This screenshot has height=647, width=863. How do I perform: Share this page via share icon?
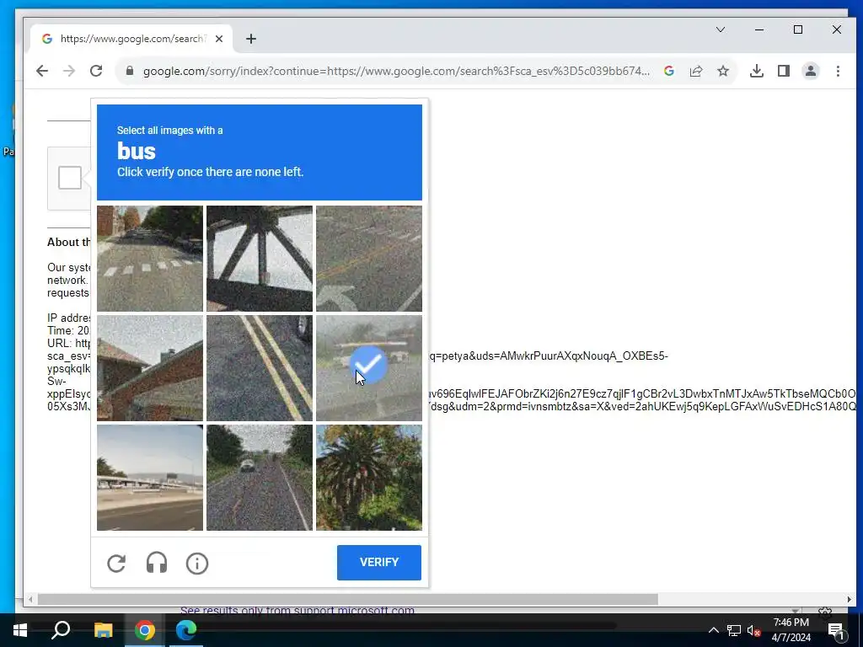coord(696,71)
